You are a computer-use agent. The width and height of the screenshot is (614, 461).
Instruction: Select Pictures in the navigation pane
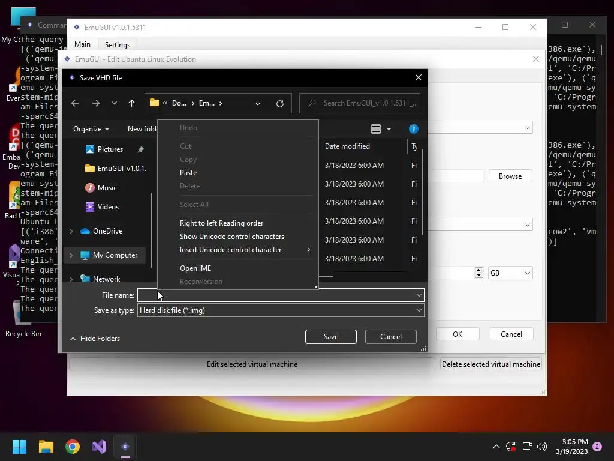pos(110,149)
